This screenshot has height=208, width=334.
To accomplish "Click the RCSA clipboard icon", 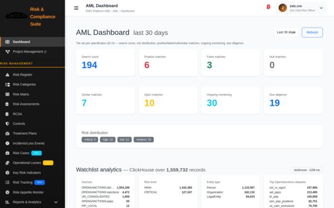I will tap(7, 114).
